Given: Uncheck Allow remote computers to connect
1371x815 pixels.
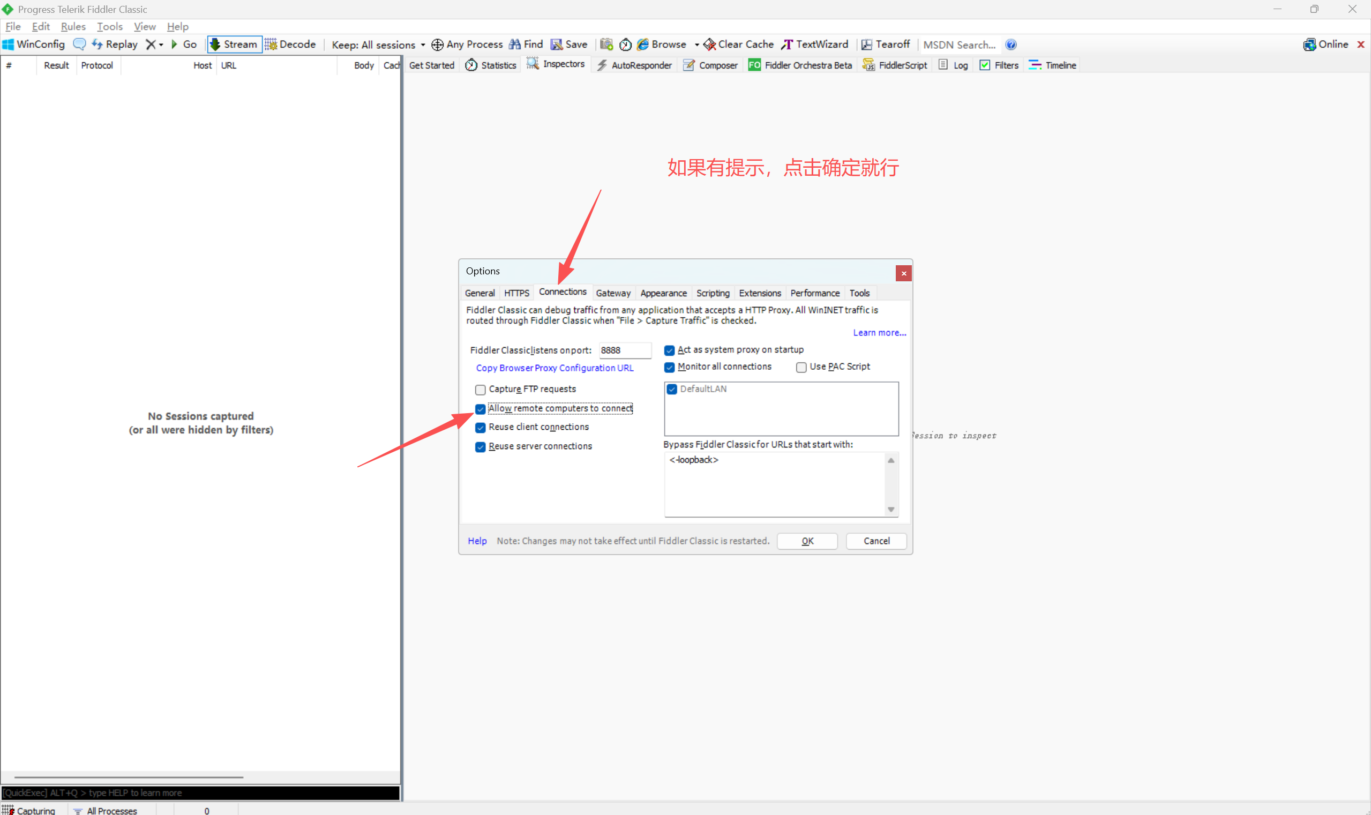Looking at the screenshot, I should 481,409.
